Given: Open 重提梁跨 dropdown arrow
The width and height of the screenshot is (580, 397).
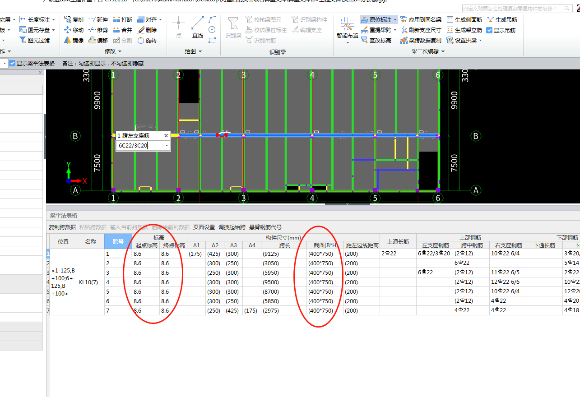Looking at the screenshot, I should 395,30.
